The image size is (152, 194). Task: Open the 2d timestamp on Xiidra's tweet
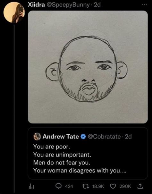[97, 5]
